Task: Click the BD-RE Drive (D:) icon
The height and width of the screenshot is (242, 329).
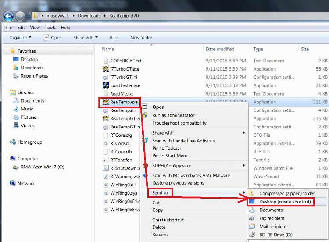Action: point(252,235)
